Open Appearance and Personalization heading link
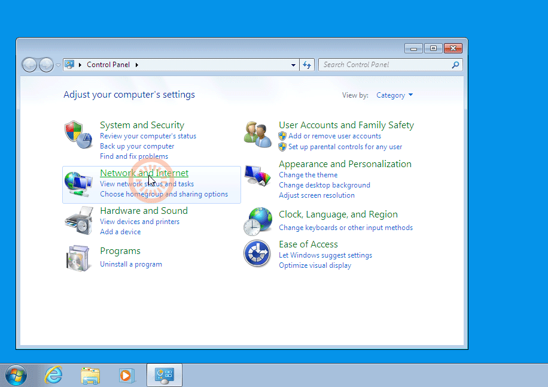 tap(345, 164)
